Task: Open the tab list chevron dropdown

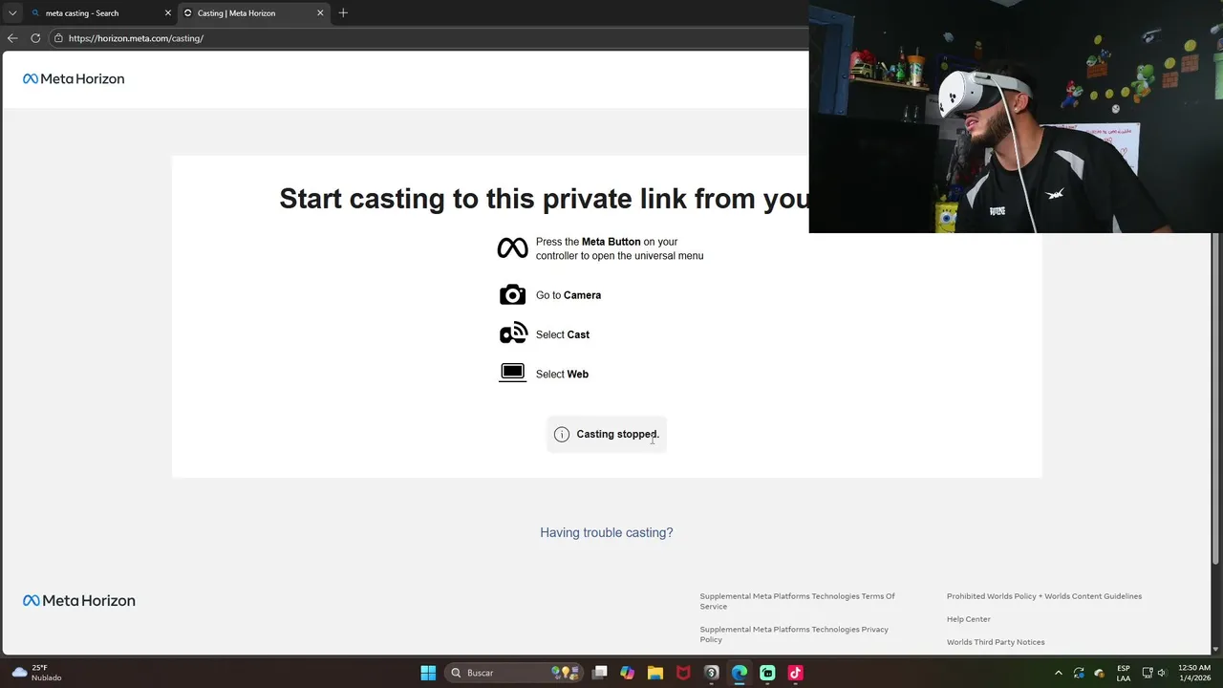Action: [12, 12]
